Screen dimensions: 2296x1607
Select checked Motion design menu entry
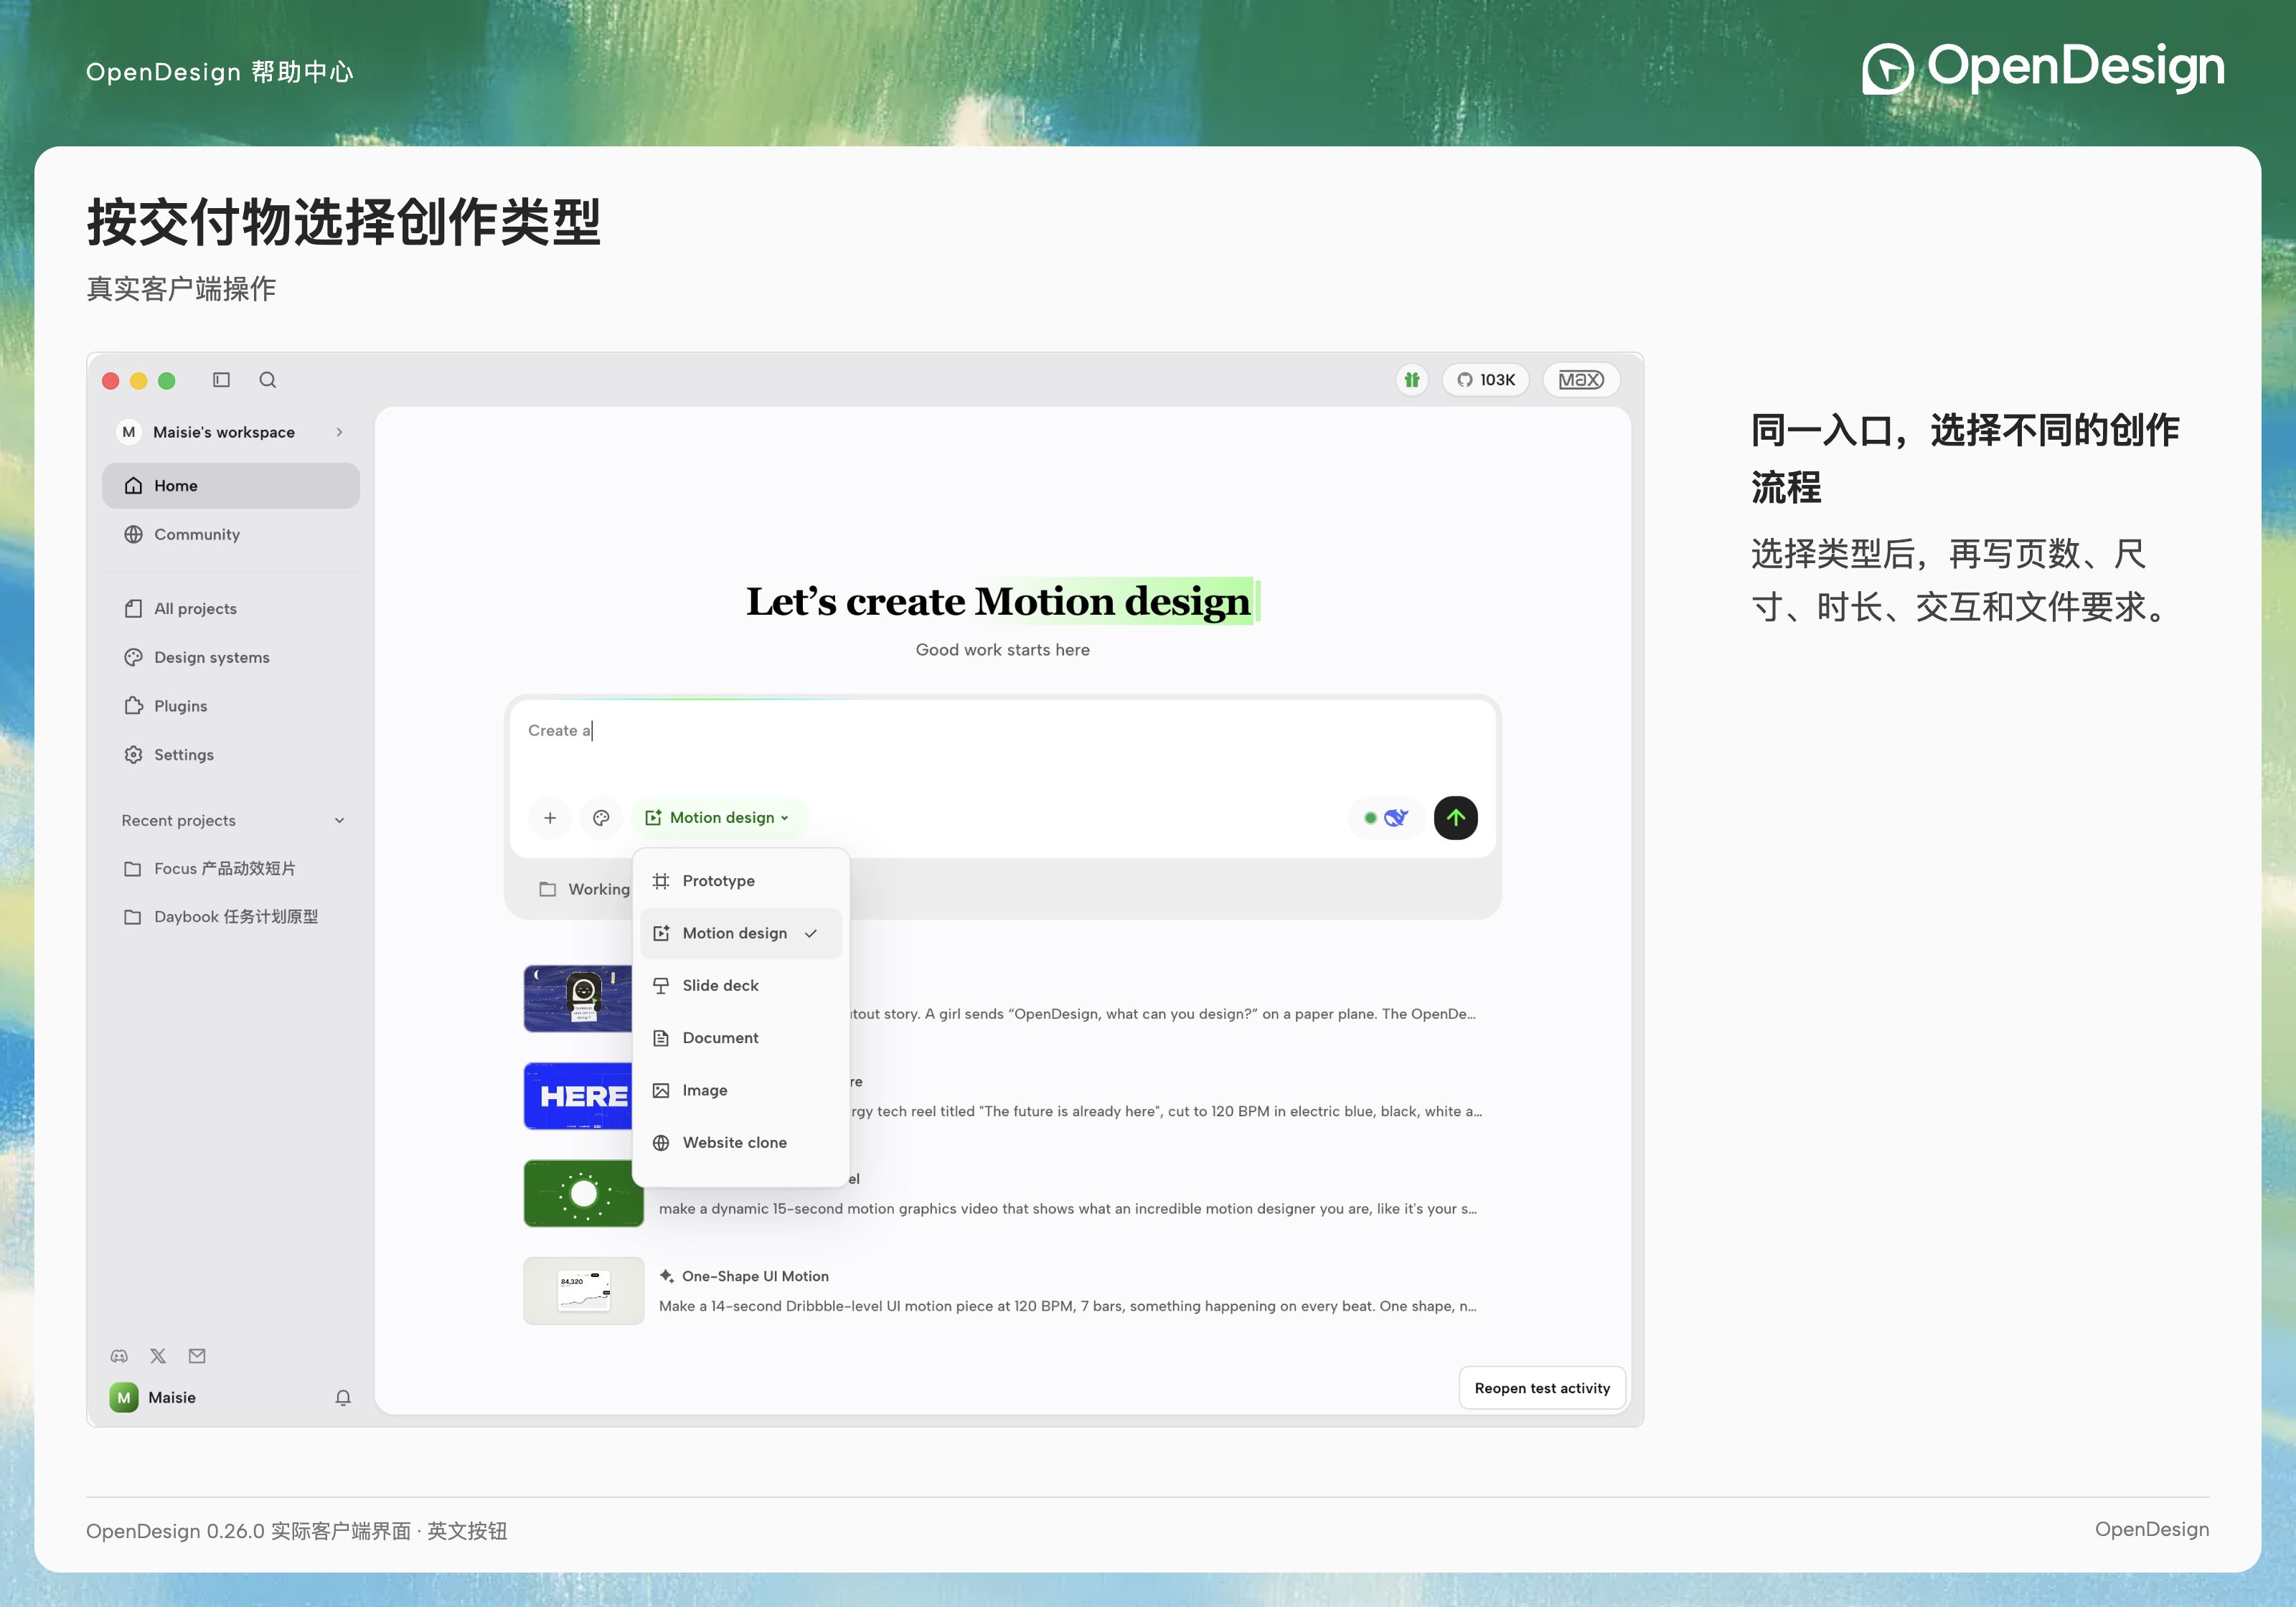741,934
